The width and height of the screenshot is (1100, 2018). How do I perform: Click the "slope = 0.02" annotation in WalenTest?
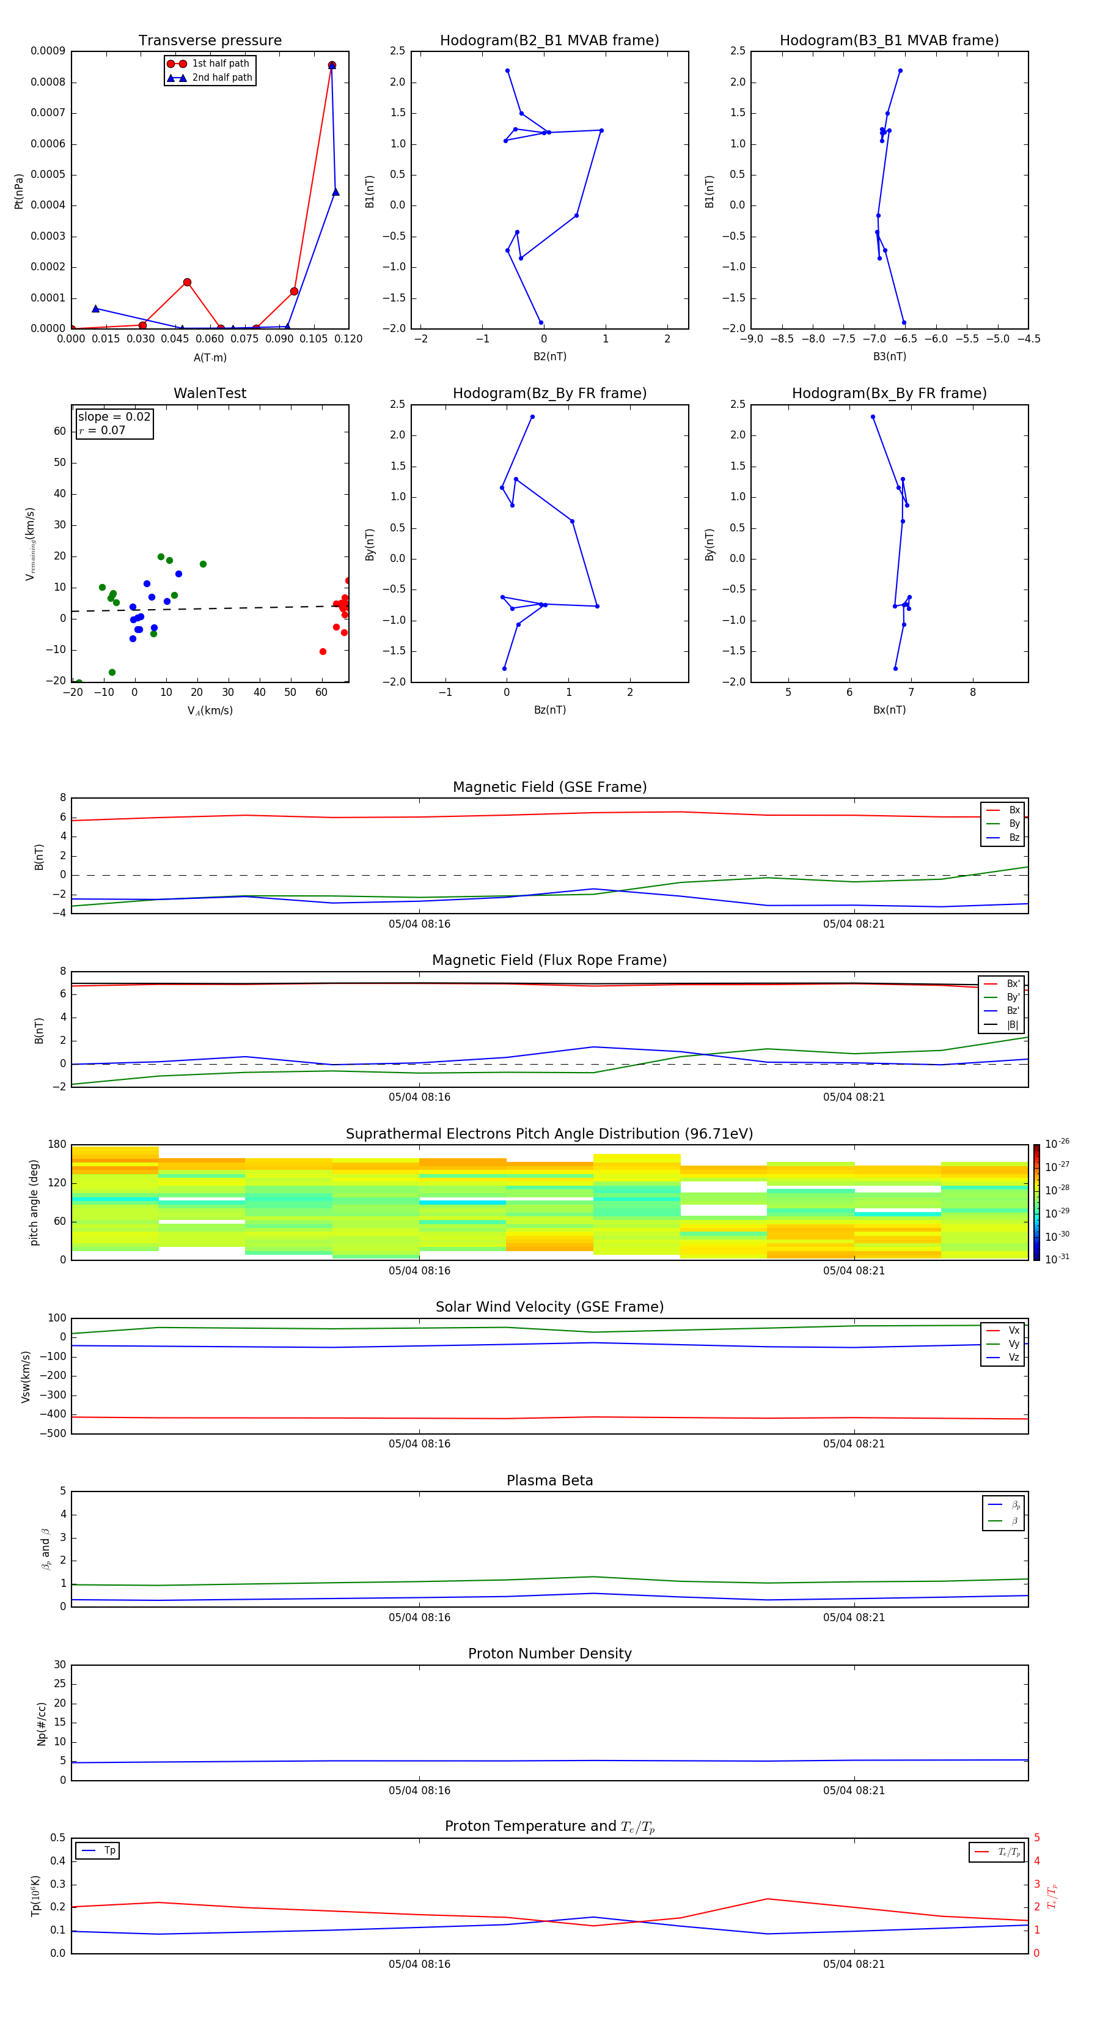114,417
